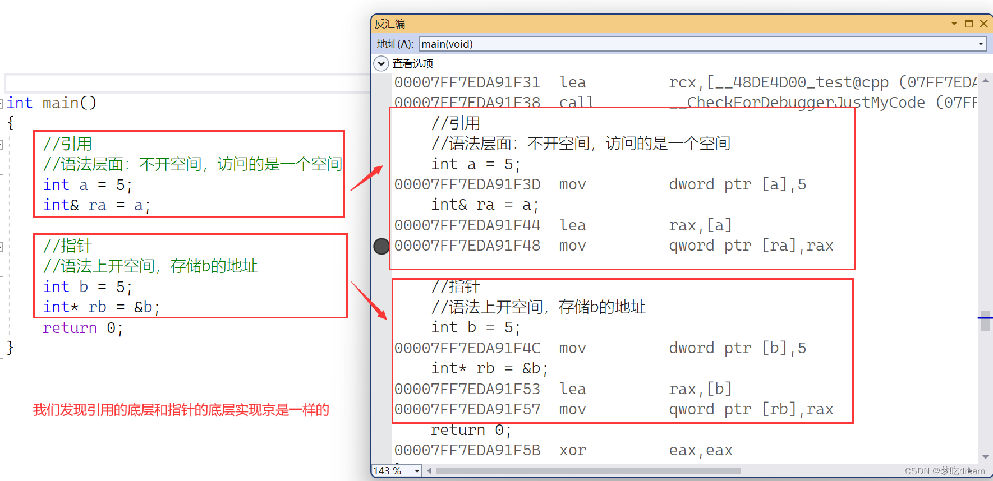Click 'int* rb = &b;' in source editor
The image size is (993, 481).
click(x=102, y=307)
